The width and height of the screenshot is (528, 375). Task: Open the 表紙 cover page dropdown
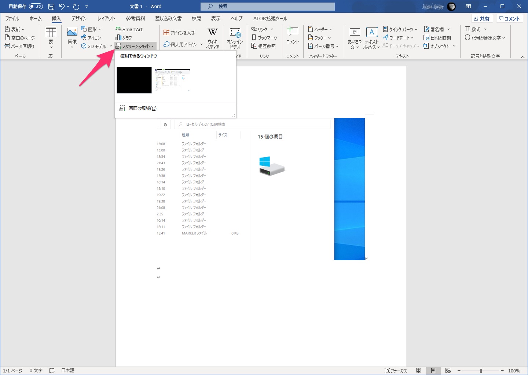15,29
